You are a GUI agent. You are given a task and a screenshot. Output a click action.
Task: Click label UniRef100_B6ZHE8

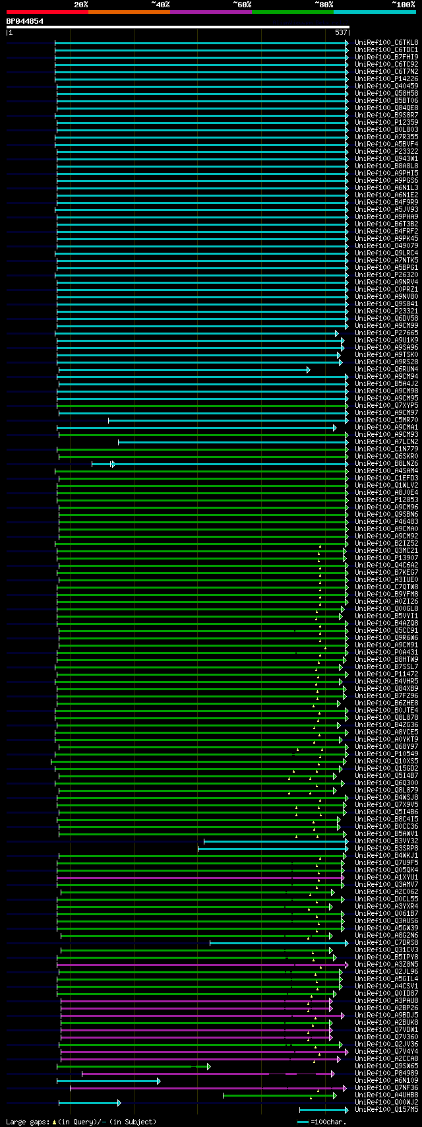[x=386, y=703]
